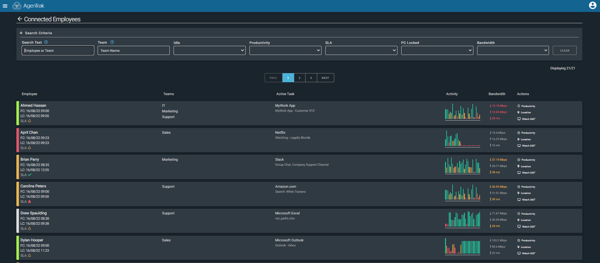Select employee name Caroline Peters
600x263 pixels.
[x=33, y=186]
